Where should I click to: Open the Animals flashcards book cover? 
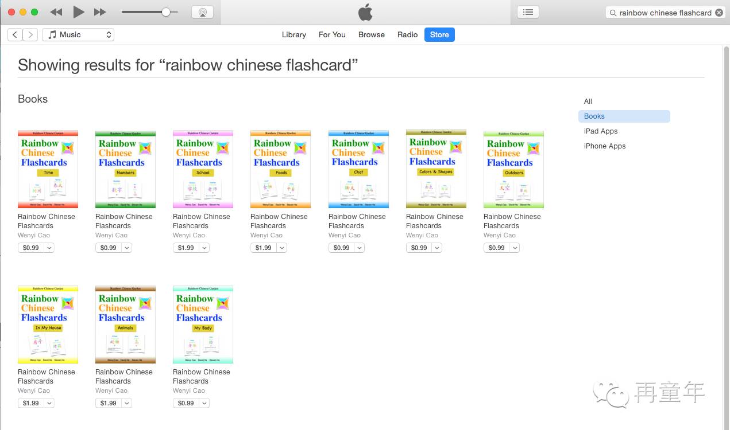[126, 325]
